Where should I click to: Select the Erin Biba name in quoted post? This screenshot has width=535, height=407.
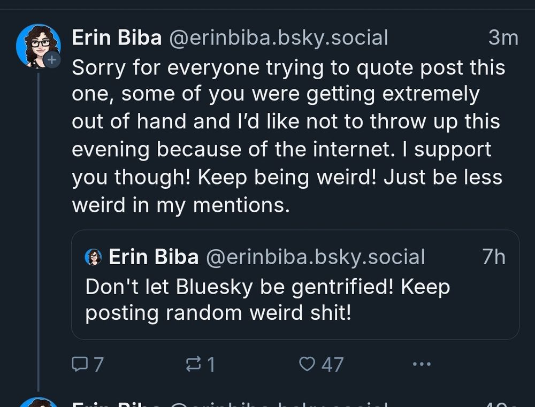pos(154,257)
